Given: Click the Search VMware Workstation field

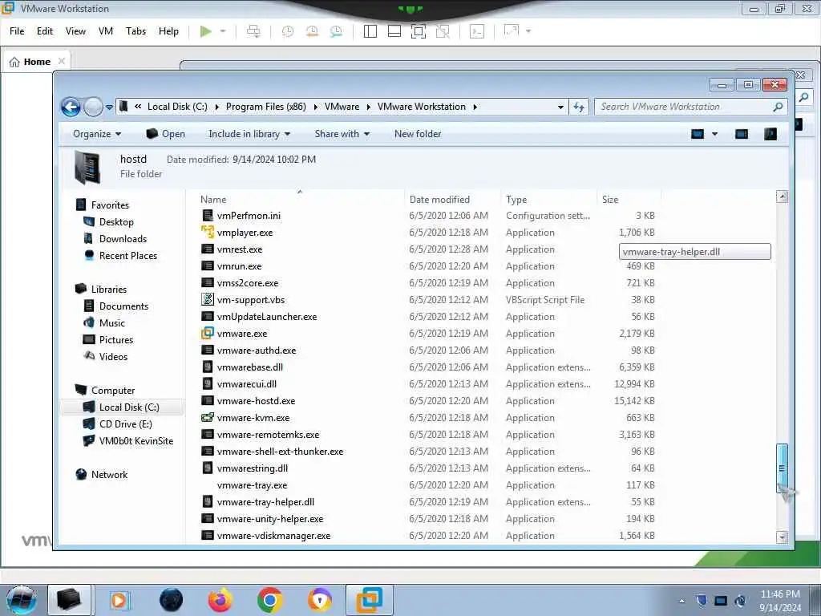Looking at the screenshot, I should [x=691, y=107].
